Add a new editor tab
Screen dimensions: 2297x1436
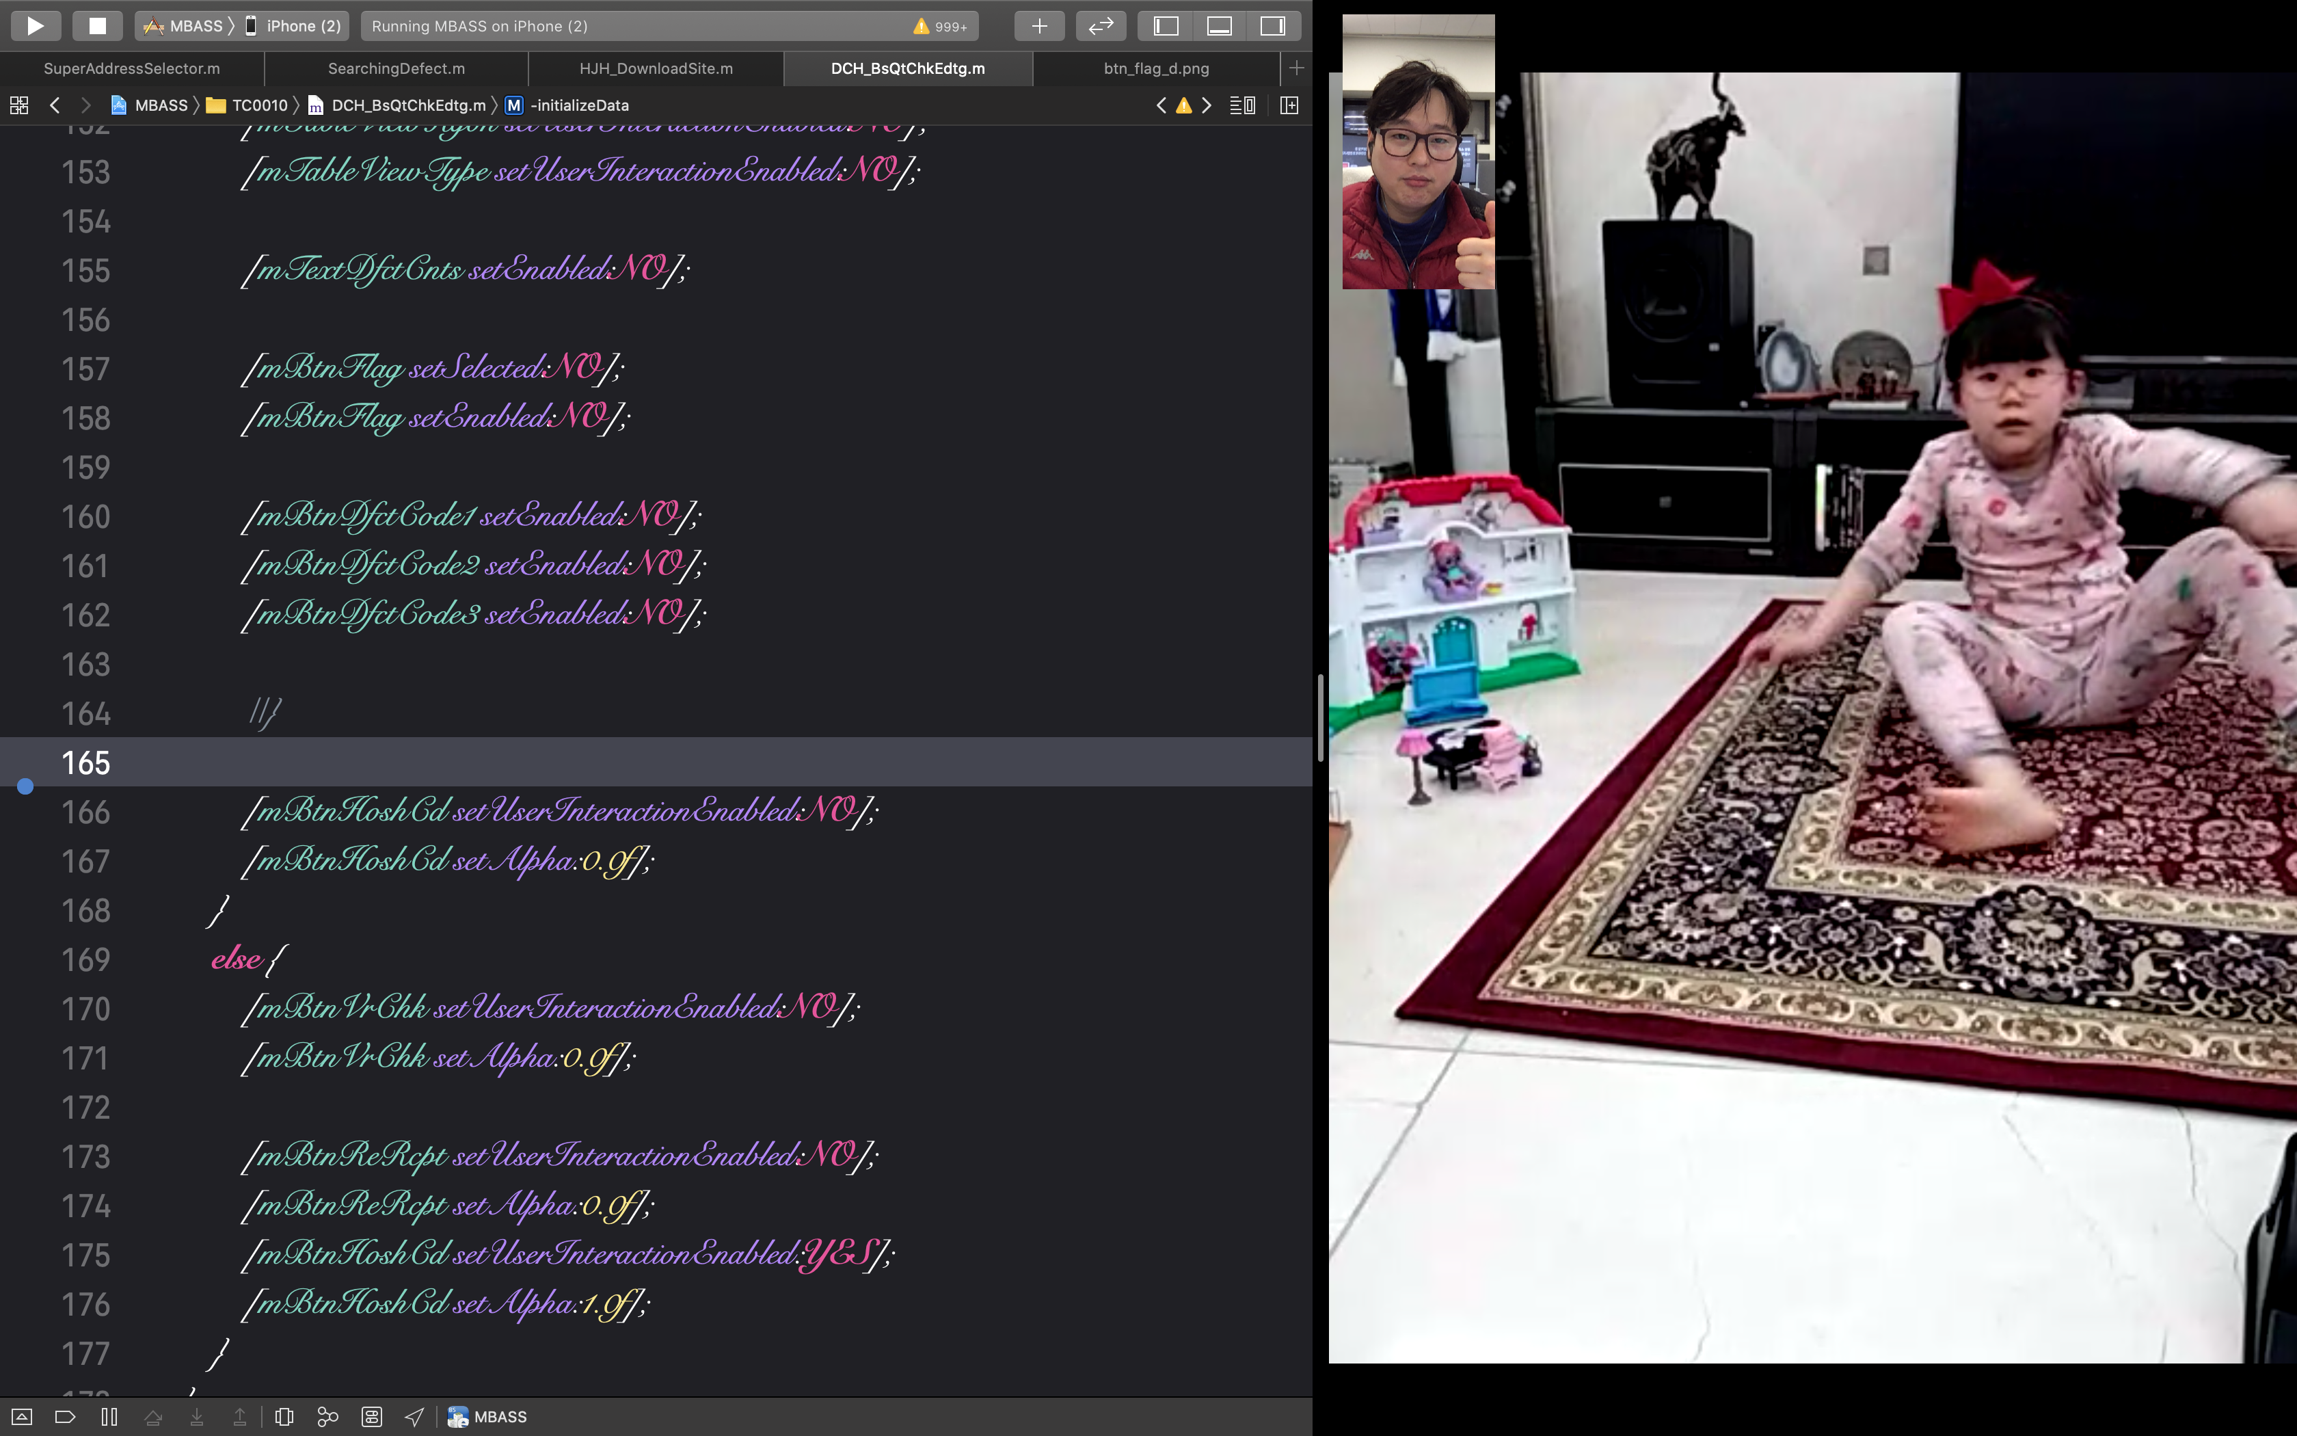(1297, 68)
